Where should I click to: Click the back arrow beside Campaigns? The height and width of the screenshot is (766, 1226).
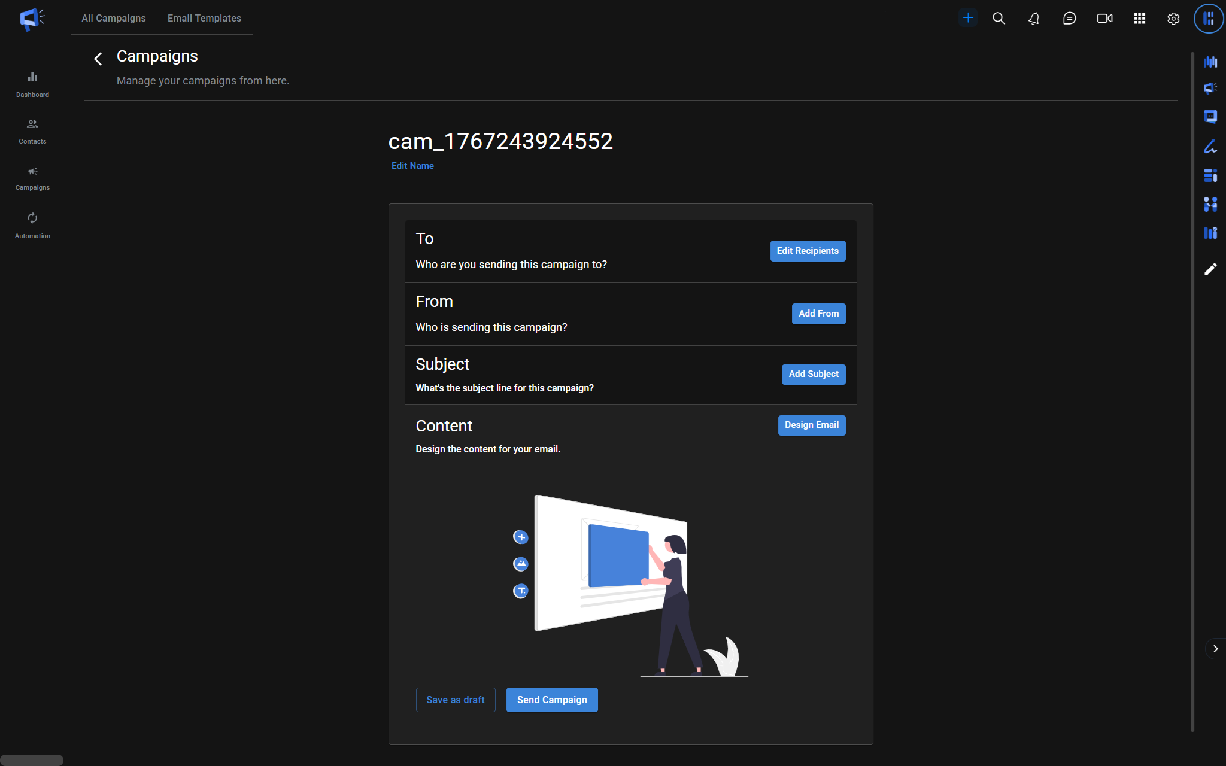pyautogui.click(x=98, y=59)
